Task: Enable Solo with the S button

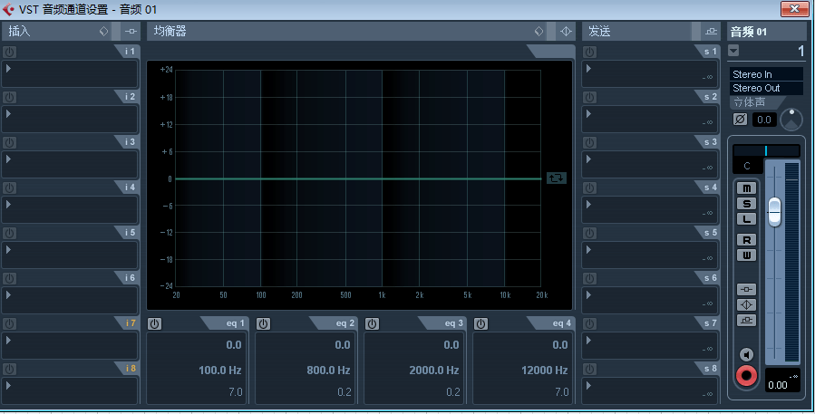Action: 746,204
